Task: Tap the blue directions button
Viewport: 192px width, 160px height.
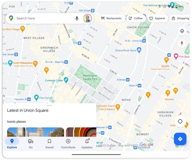Action: point(180,139)
